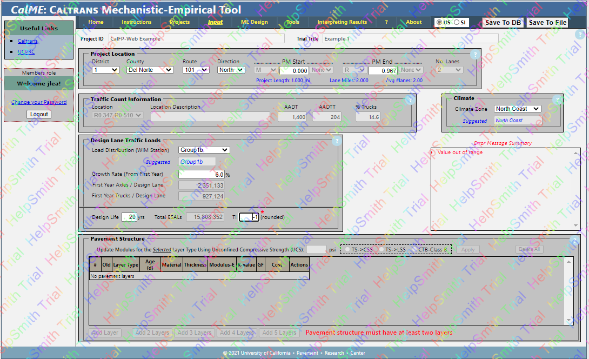The width and height of the screenshot is (589, 359).
Task: Click the ? menu item
Action: coord(386,22)
